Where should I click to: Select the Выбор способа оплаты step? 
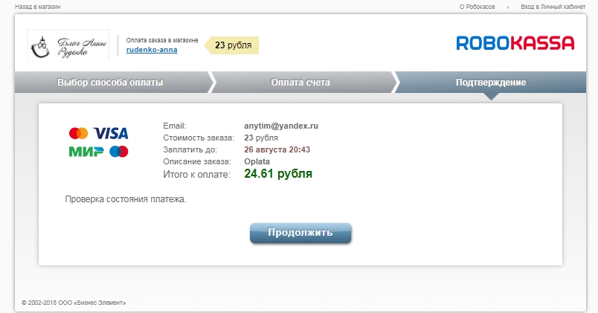point(110,83)
